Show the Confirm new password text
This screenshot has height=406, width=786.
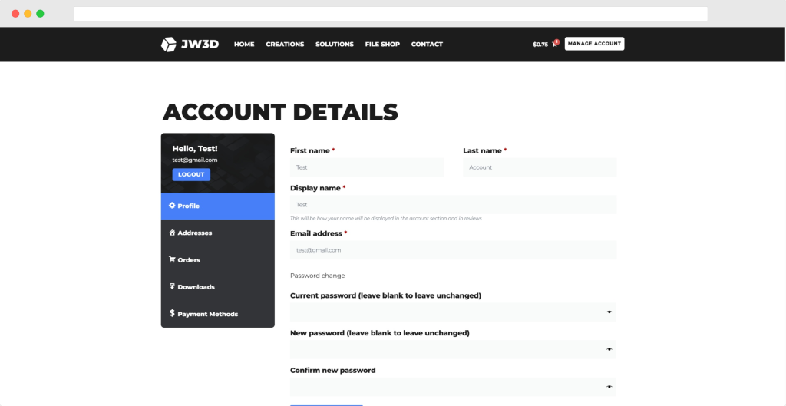click(609, 387)
